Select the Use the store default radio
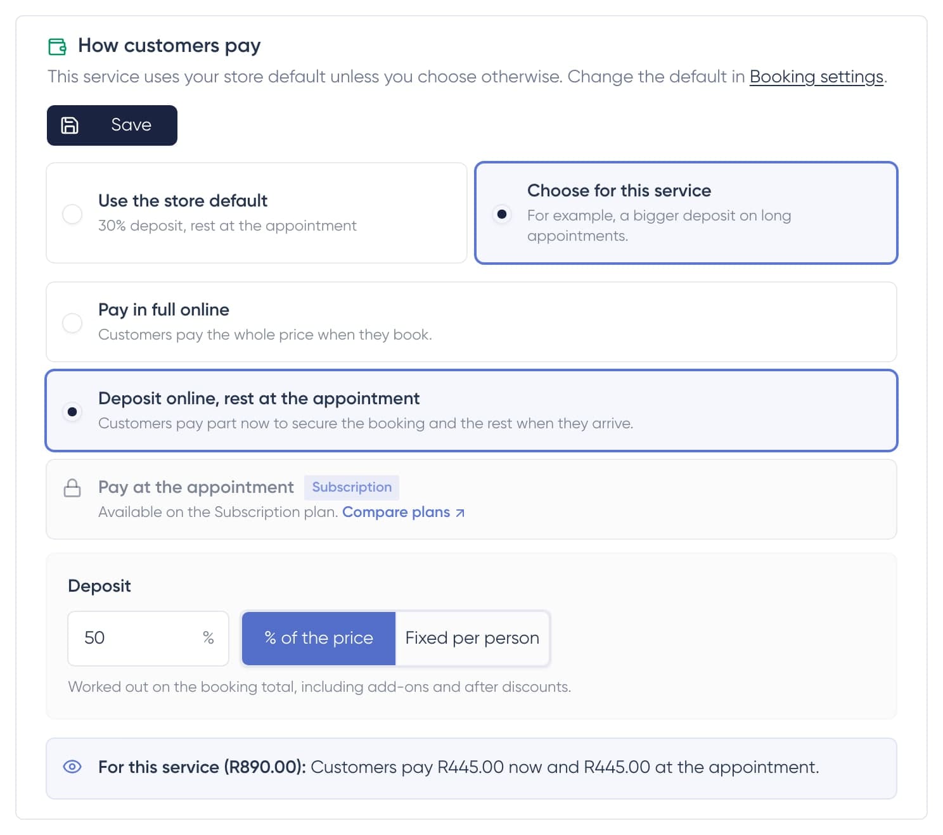The height and width of the screenshot is (835, 943). coord(72,214)
